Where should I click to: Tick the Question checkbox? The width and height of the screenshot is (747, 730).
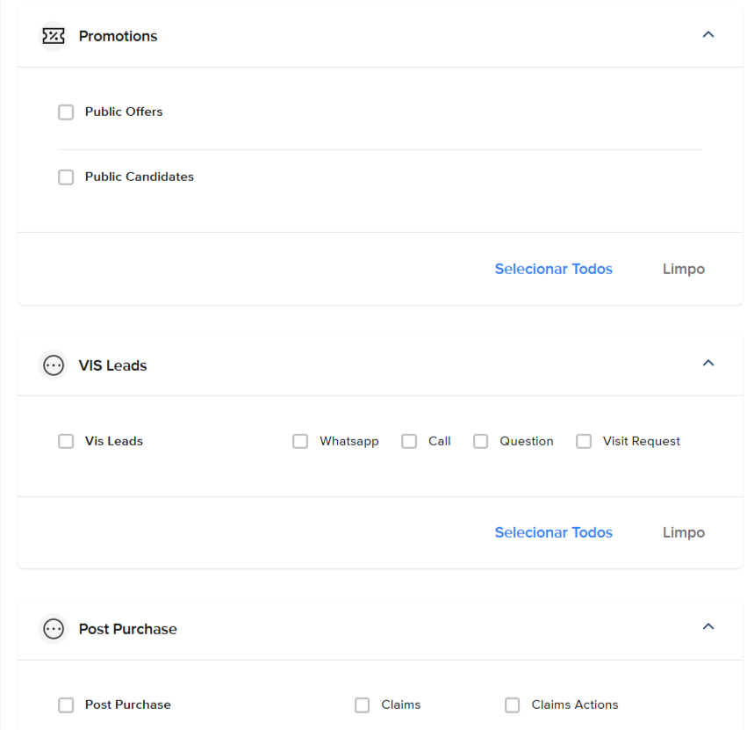coord(481,441)
